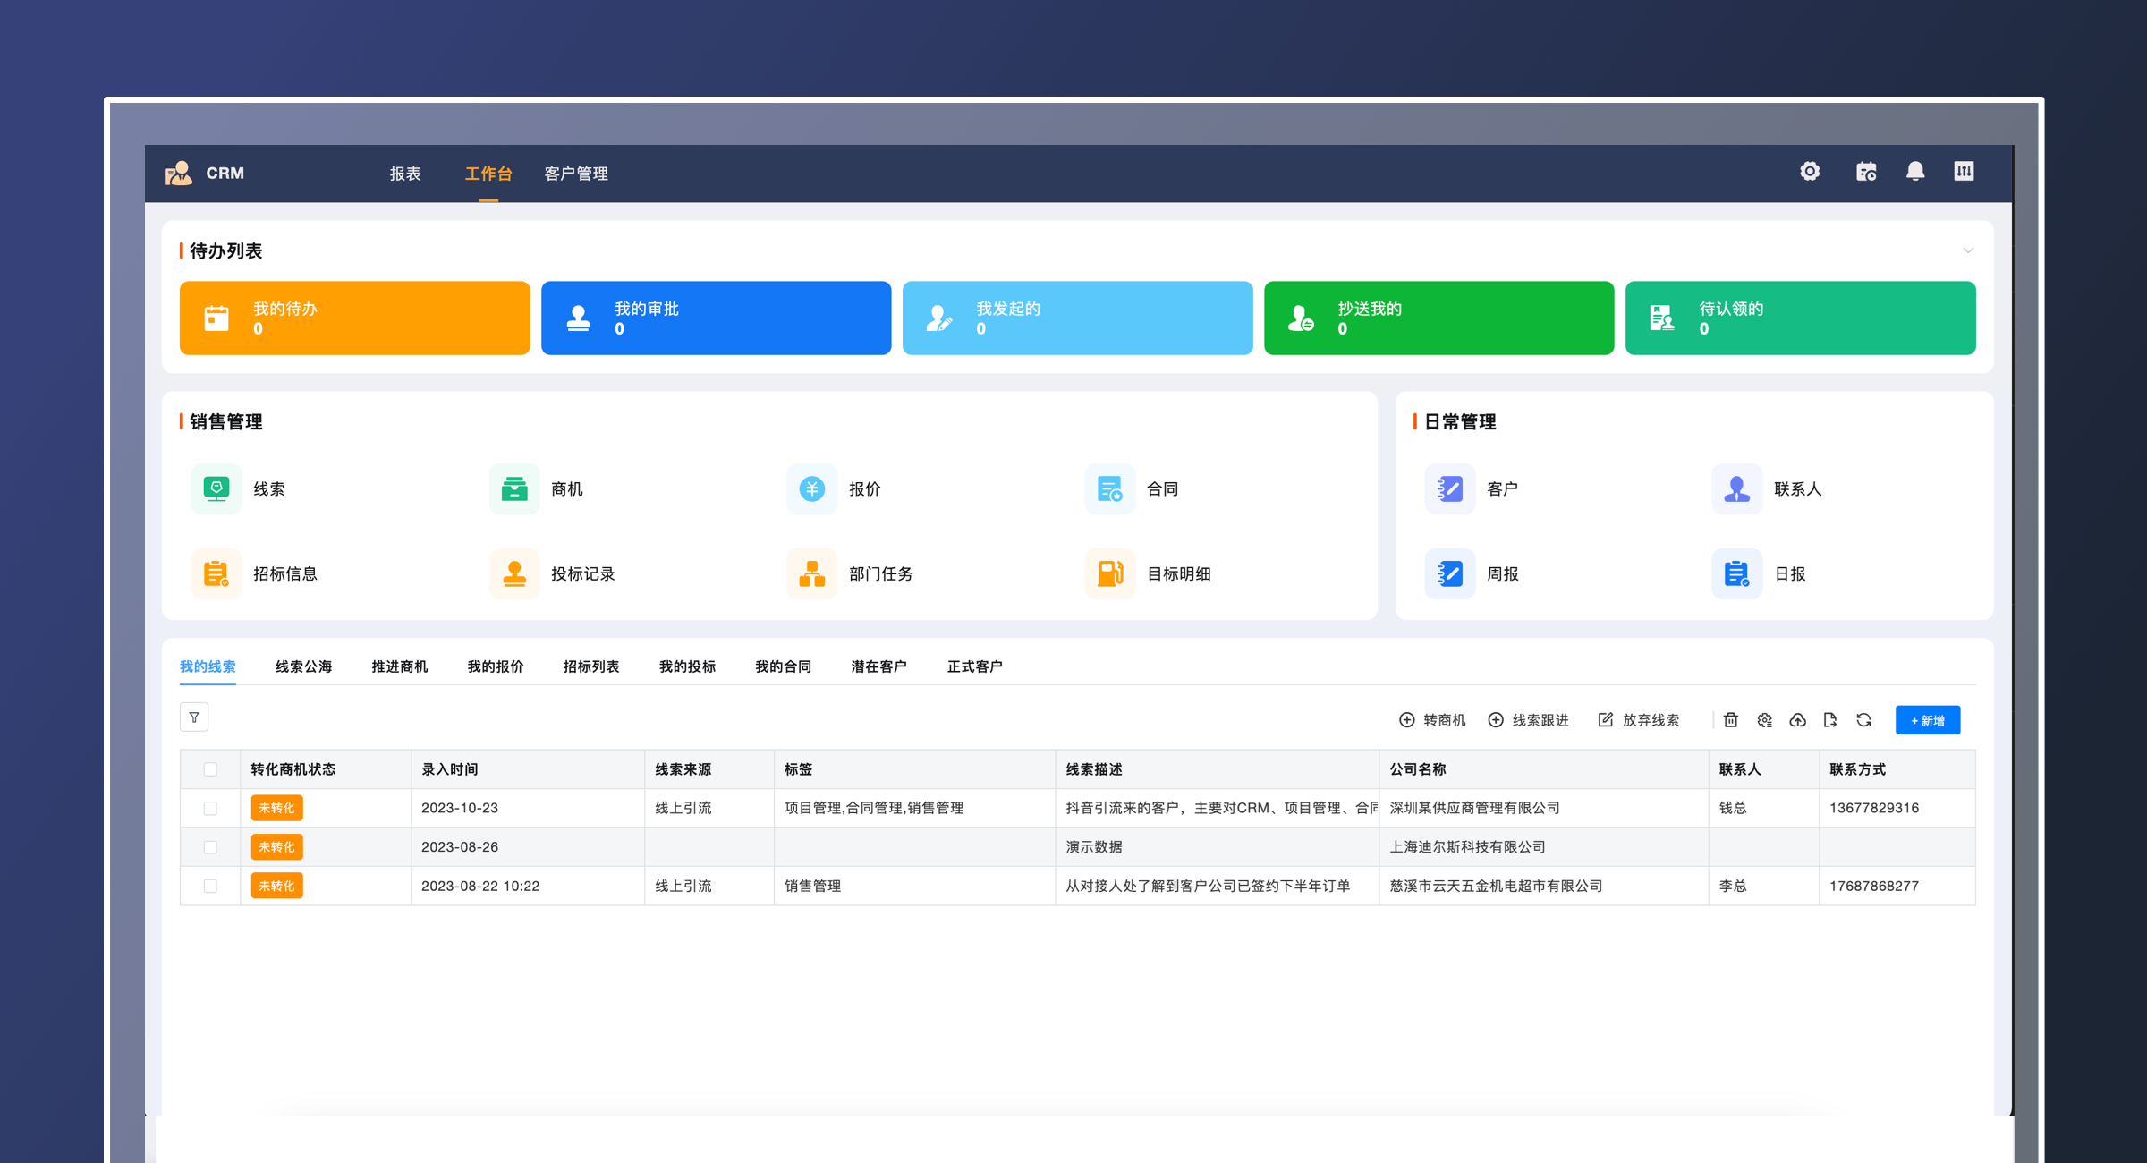The width and height of the screenshot is (2147, 1163).
Task: Open the export file icon menu
Action: click(1830, 720)
